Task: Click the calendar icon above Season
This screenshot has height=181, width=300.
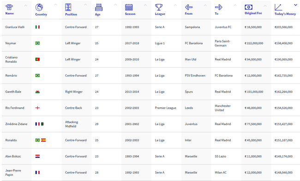Action: coord(129,7)
